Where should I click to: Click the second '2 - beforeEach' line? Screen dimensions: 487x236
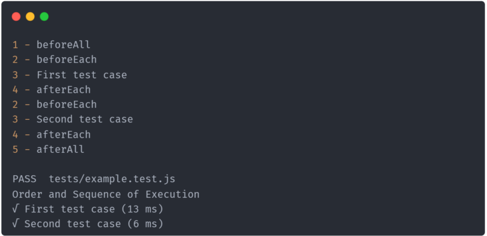tap(55, 104)
